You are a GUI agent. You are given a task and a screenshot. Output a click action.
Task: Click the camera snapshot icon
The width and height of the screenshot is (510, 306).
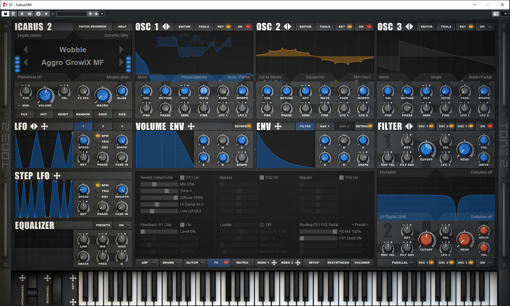click(x=496, y=14)
